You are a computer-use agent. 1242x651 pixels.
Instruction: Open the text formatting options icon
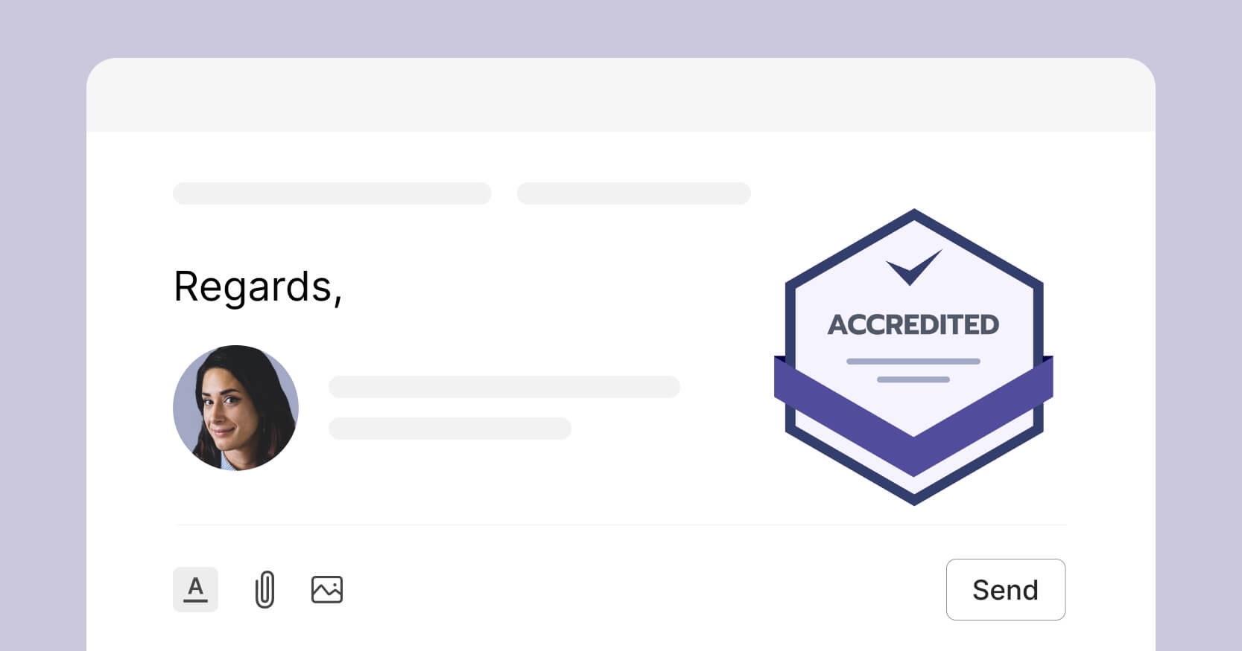tap(195, 589)
